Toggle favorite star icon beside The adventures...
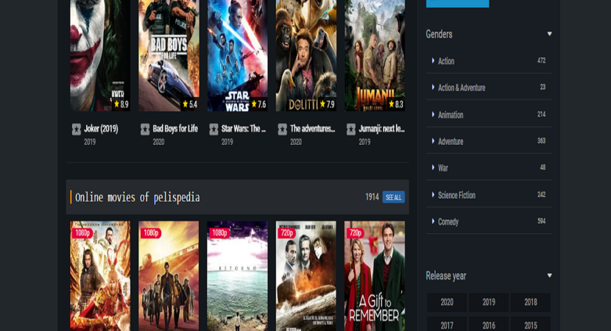 point(283,129)
